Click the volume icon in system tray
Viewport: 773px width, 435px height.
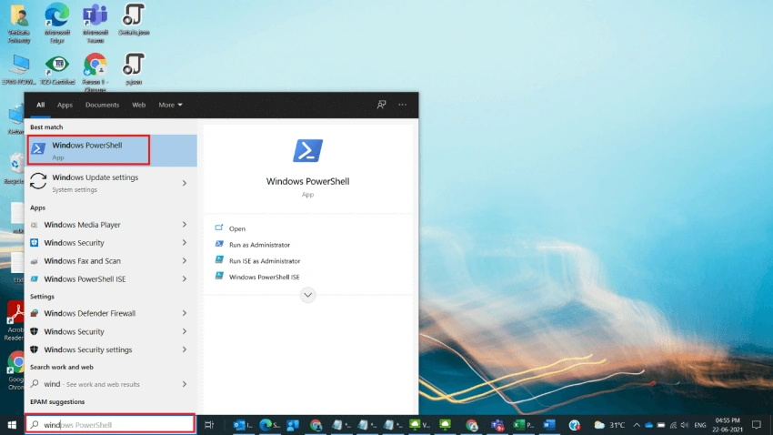[x=685, y=425]
